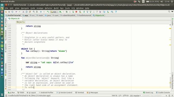Toggle the Structure side panel
This screenshot has width=174, height=97.
(6, 35)
